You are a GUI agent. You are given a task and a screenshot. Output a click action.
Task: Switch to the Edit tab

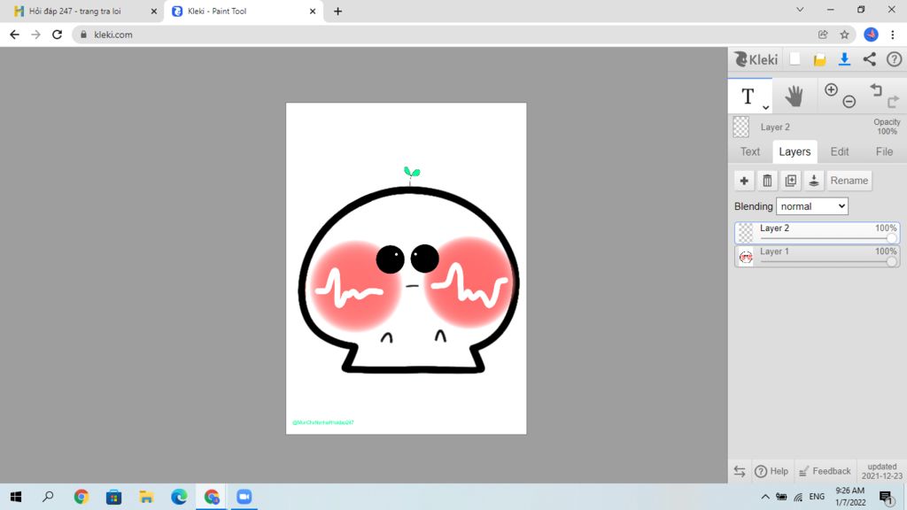839,151
